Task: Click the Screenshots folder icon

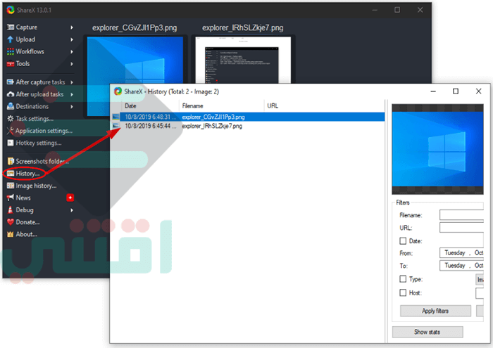Action: [x=11, y=161]
